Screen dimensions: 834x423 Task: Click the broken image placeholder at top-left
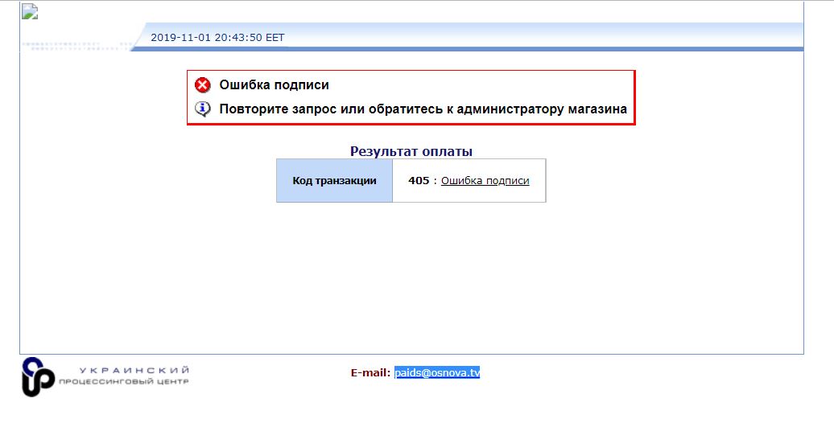[x=30, y=11]
